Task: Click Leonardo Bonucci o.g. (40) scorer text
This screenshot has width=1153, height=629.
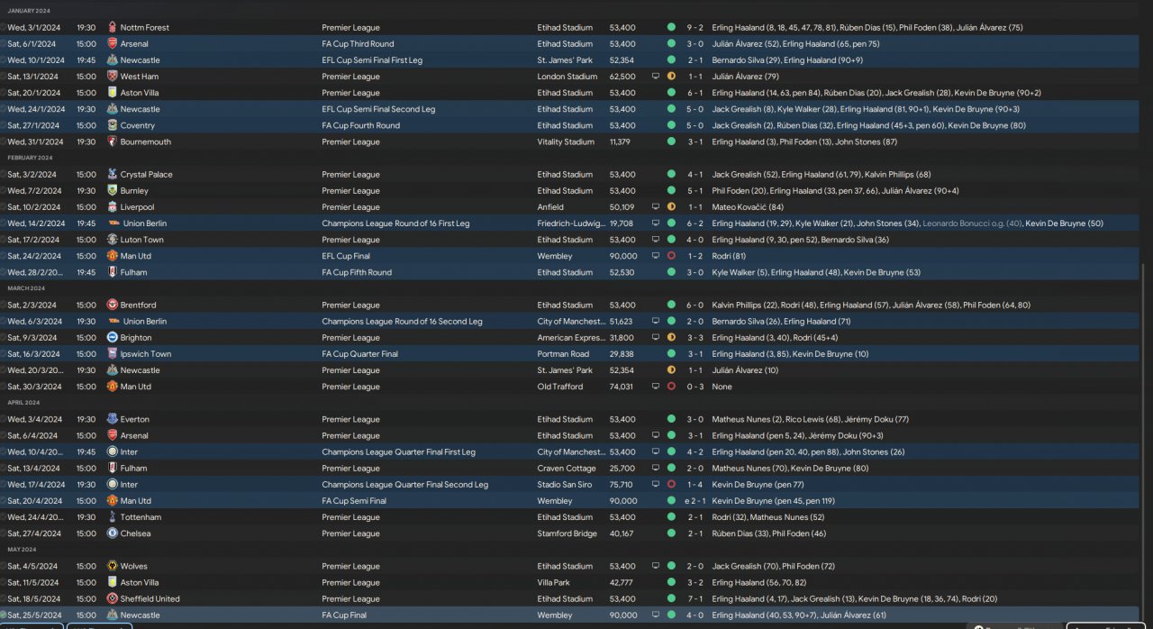Action: tap(973, 223)
